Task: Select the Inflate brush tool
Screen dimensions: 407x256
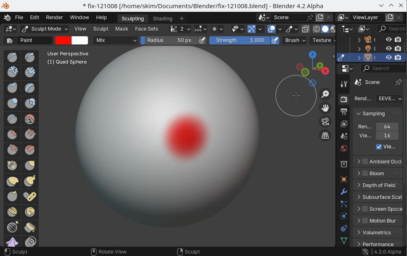Action: coord(12,104)
